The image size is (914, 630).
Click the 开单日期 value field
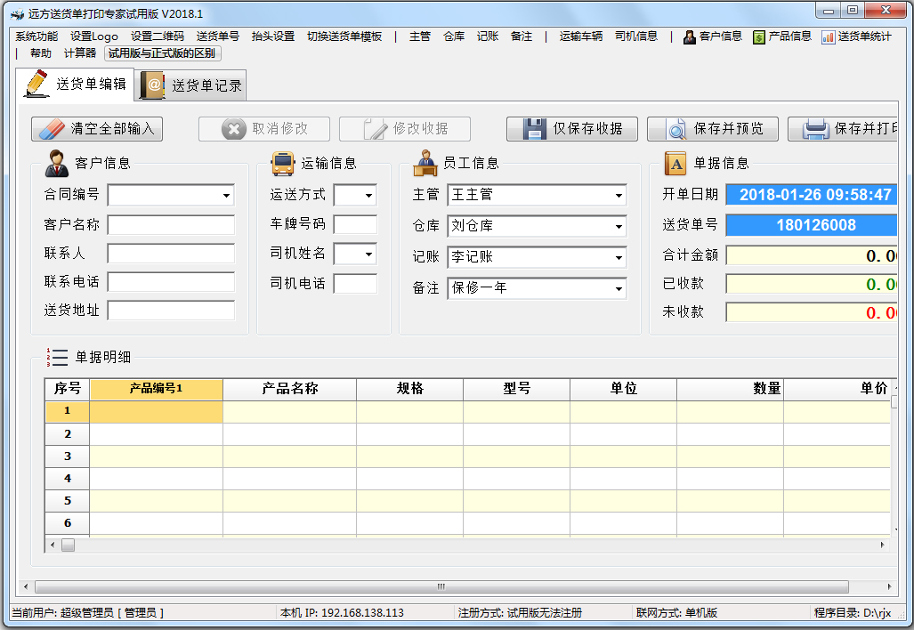811,195
